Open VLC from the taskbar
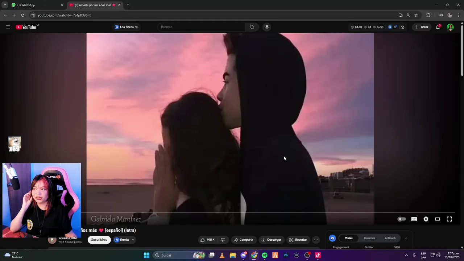Viewport: 464px width, 261px height. [222, 255]
